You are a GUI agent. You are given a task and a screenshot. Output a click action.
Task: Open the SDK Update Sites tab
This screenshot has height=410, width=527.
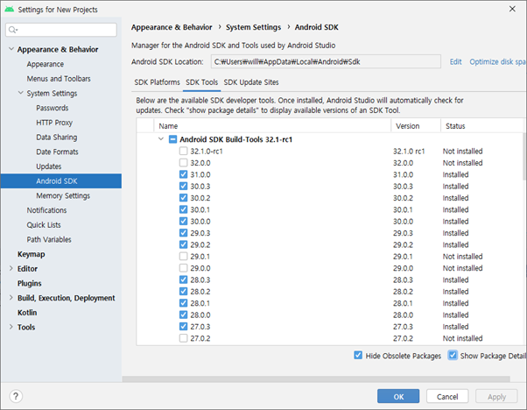click(251, 82)
